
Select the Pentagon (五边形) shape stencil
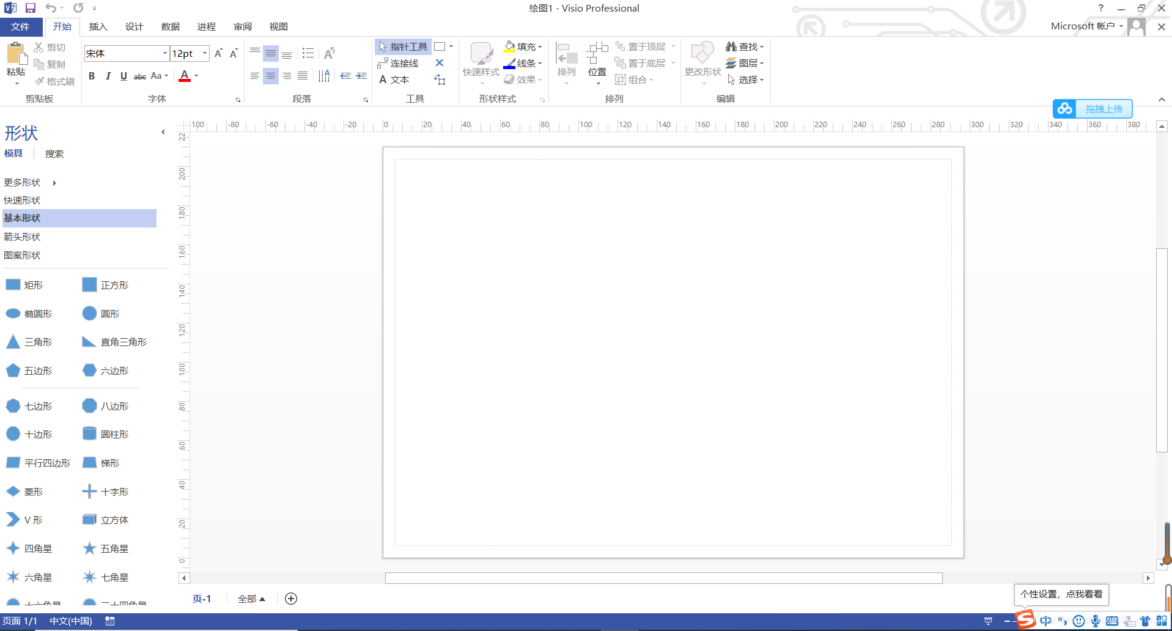pos(29,371)
